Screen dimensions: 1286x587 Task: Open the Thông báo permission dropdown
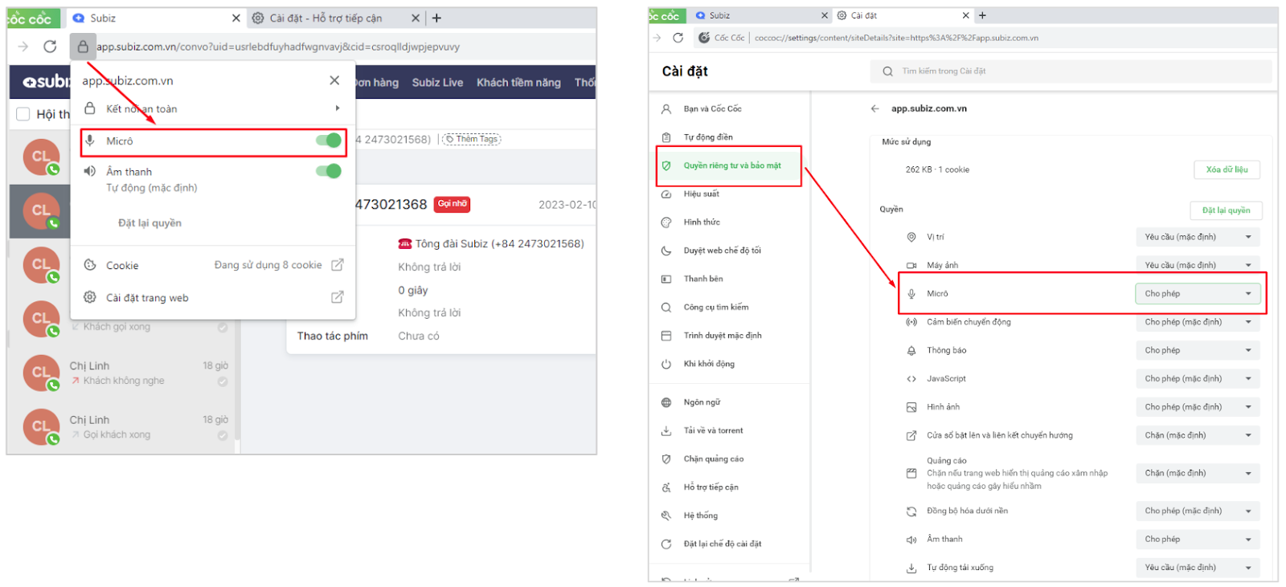tap(1198, 350)
